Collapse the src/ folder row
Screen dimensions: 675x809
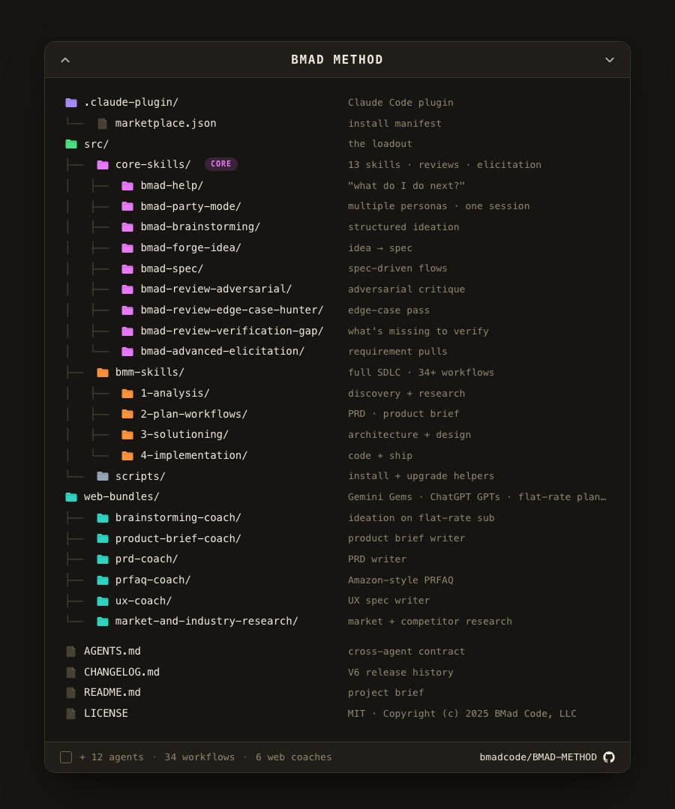pos(96,144)
